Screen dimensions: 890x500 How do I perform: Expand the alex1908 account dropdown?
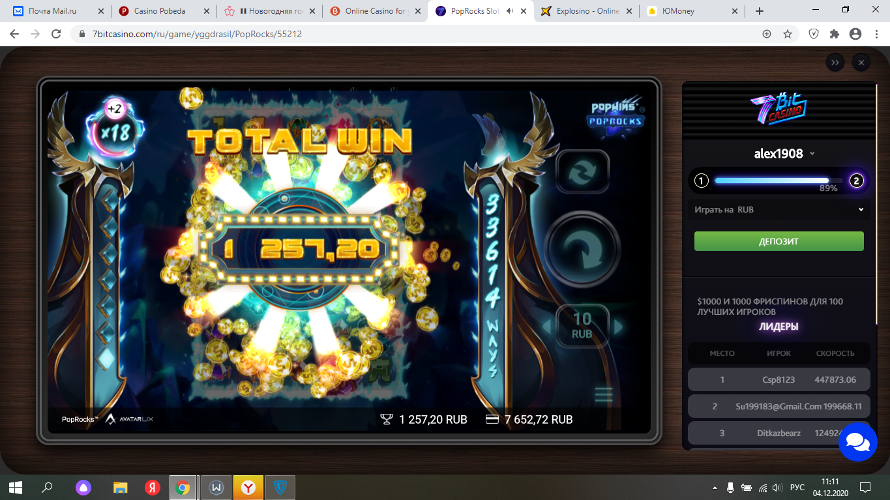coord(784,154)
